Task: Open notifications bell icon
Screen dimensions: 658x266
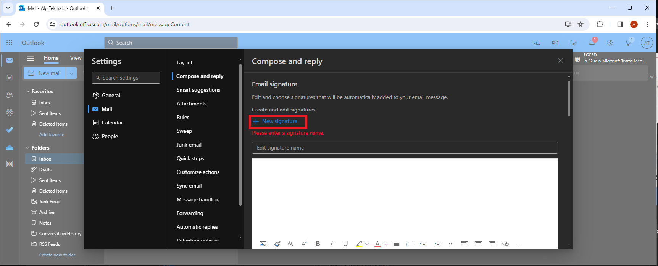Action: coord(592,43)
